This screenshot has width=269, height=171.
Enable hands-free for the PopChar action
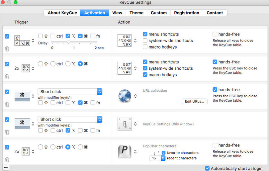tap(215, 145)
